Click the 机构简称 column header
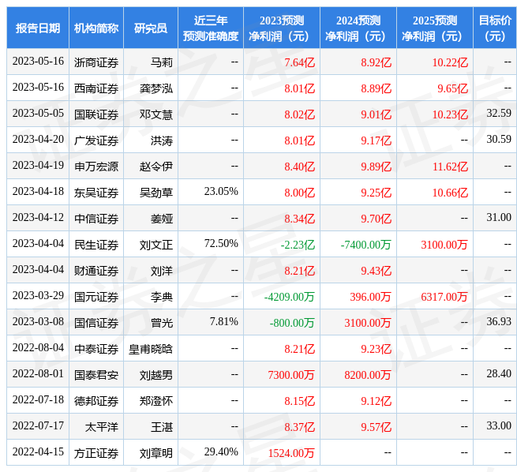This screenshot has height=472, width=517. (x=96, y=28)
